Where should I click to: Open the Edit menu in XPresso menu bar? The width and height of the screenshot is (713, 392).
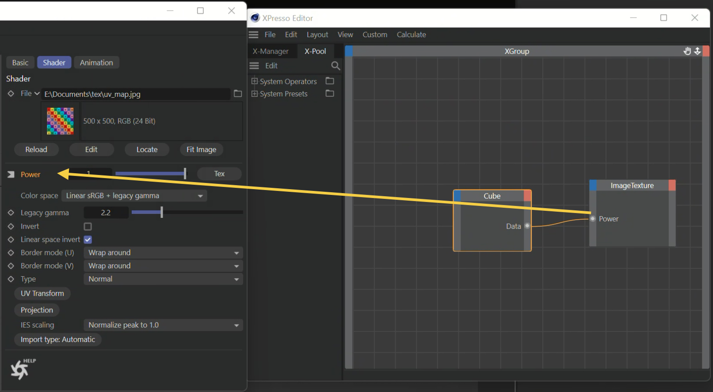coord(291,34)
